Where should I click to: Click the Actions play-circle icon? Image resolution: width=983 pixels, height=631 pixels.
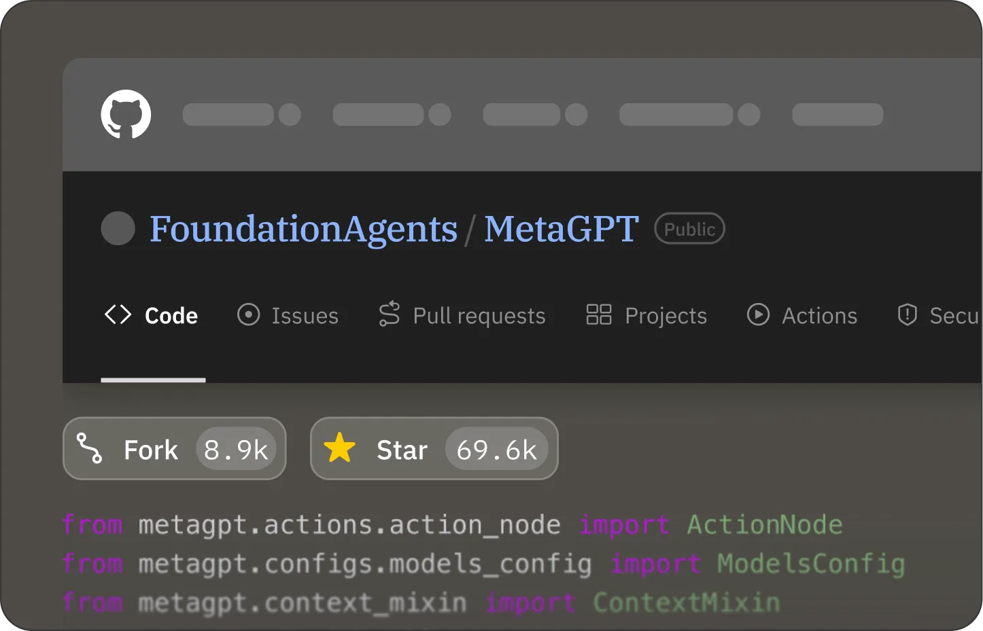click(758, 314)
